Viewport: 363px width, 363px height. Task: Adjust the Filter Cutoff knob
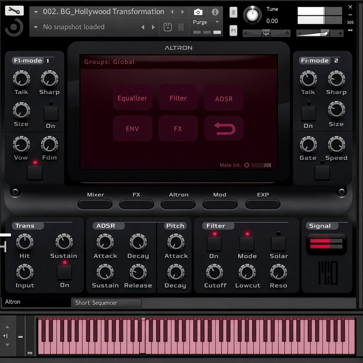tap(214, 273)
